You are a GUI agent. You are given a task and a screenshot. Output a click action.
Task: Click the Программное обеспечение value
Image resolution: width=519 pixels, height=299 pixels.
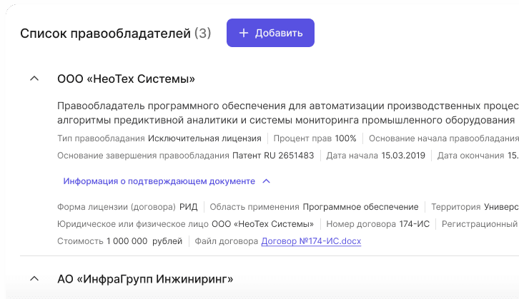point(360,207)
